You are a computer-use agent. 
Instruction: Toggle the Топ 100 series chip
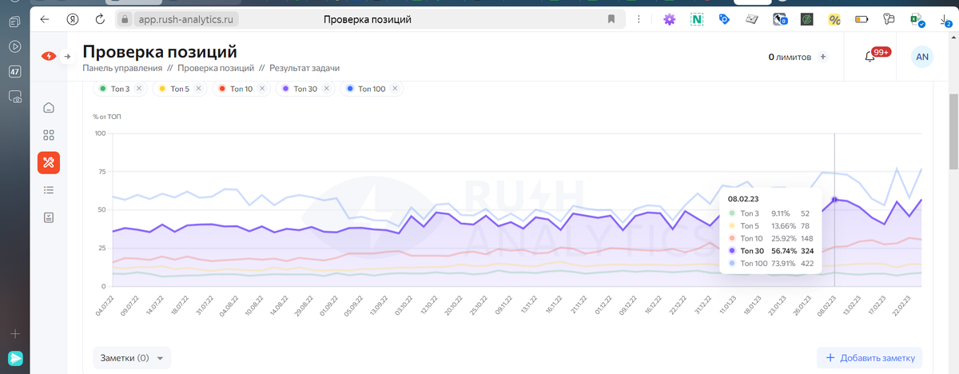[x=372, y=89]
